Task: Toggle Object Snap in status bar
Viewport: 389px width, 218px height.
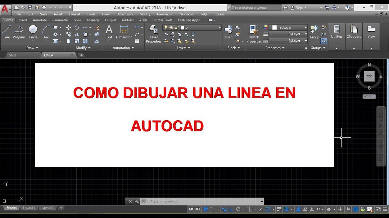Action: pyautogui.click(x=268, y=209)
